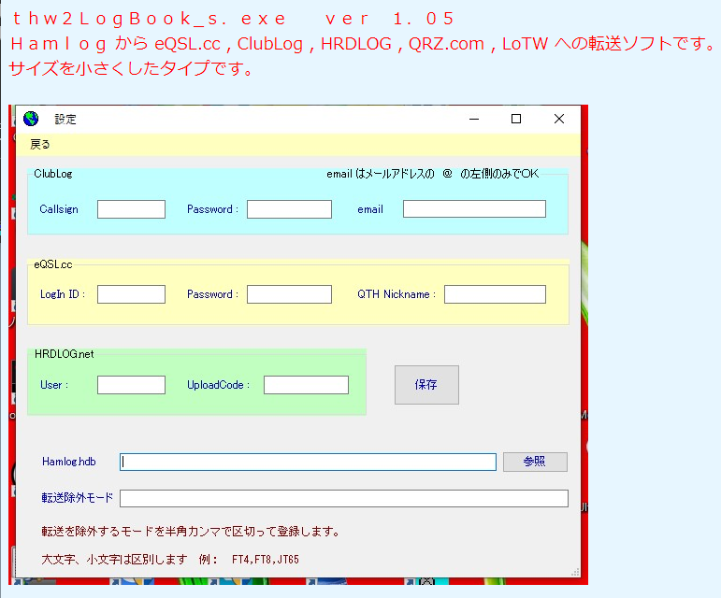Focus the UploadCode input field

click(306, 385)
